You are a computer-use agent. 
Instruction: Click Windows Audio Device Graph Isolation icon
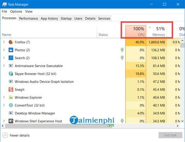tap(11, 82)
